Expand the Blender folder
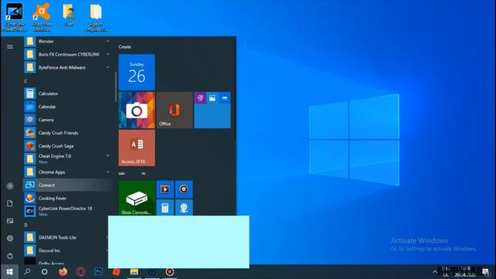The width and height of the screenshot is (496, 279). point(67,41)
